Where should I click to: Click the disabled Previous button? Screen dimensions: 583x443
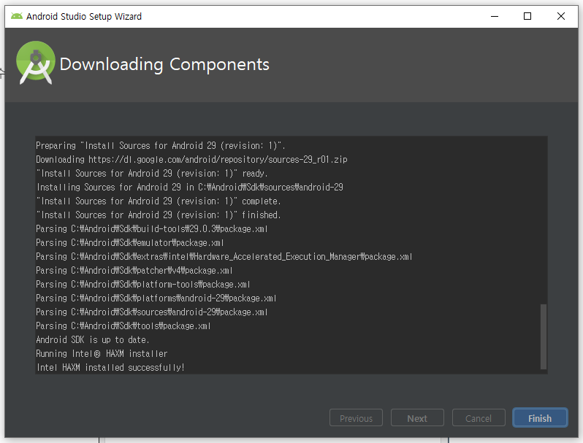click(x=356, y=418)
